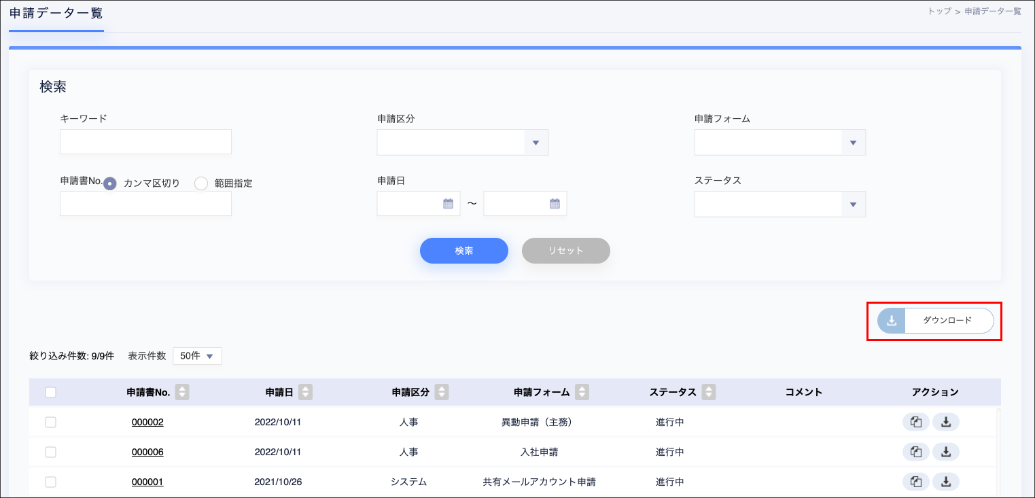The image size is (1035, 498).
Task: Sort the list by ステータス column
Action: [x=709, y=392]
